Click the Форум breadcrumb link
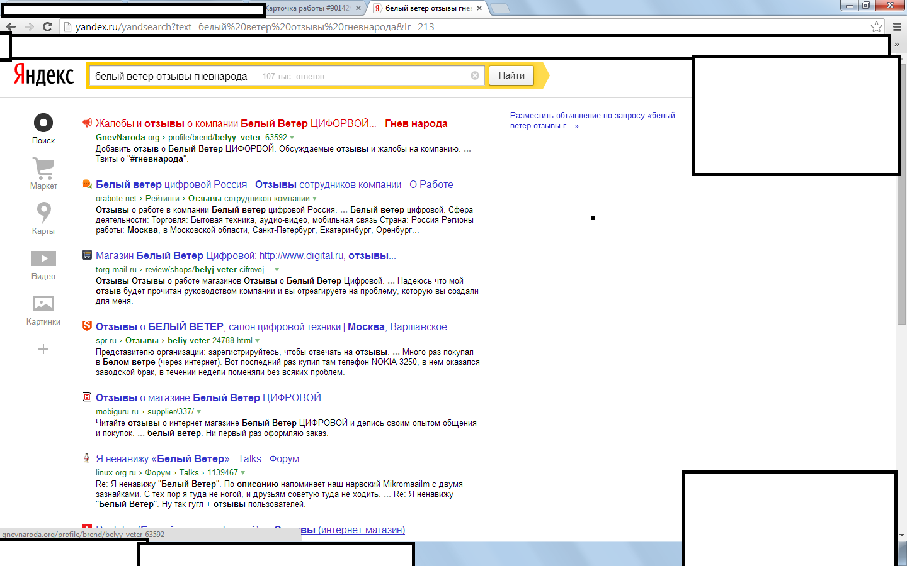907x566 pixels. coord(158,472)
